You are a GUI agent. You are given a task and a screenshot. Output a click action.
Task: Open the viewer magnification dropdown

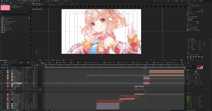tap(33, 60)
